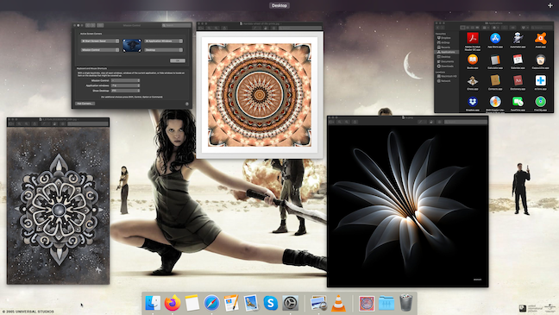Screen dimensions: 559x315
Task: Open the Find My app icon
Action: tap(541, 102)
